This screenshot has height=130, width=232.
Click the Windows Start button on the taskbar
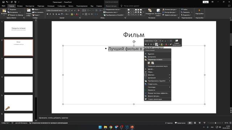(x=100, y=127)
